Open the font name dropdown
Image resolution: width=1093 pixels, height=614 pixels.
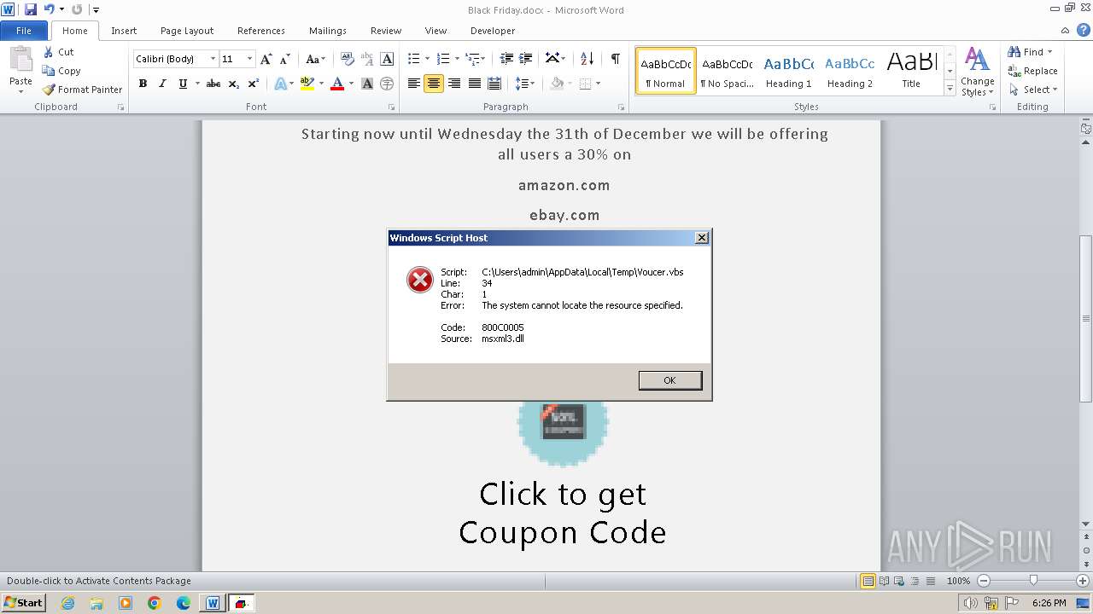(213, 59)
